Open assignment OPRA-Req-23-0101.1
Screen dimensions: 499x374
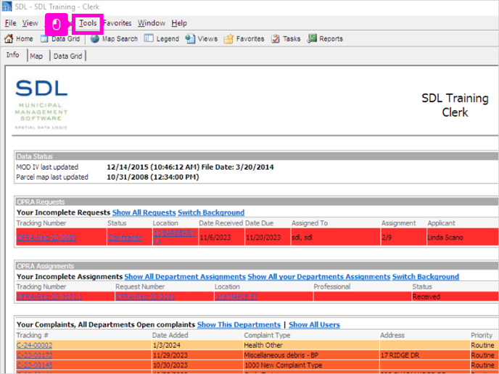49,296
